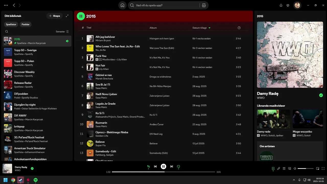Click the Fuck You cover thumbnail
Viewport: 327px width, 184px height.
(90, 57)
